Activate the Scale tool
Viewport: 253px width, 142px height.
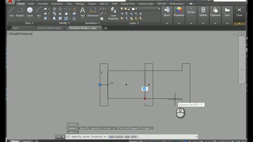[60, 19]
